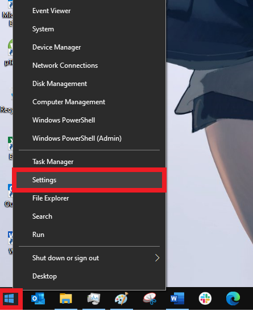The image size is (253, 311).
Task: Launch Outlook from the taskbar
Action: [x=38, y=299]
